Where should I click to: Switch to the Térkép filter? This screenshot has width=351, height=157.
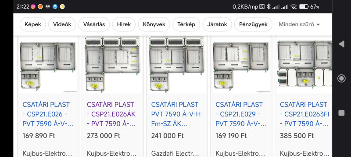[x=186, y=24]
